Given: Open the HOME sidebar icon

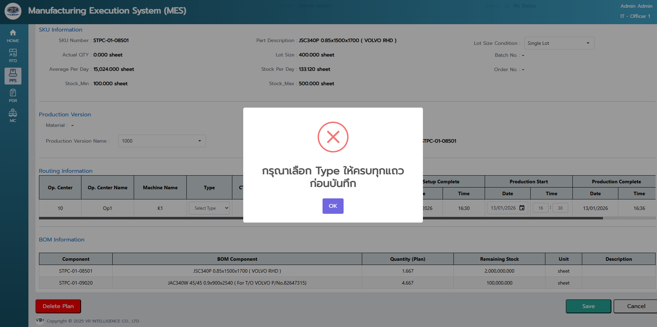Looking at the screenshot, I should point(13,36).
